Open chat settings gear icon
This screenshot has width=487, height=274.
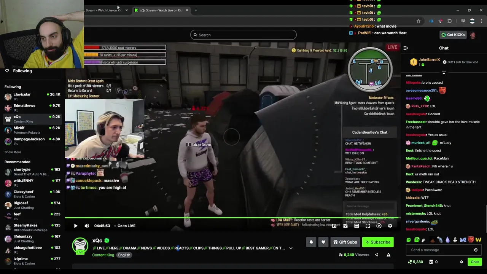coord(462,262)
